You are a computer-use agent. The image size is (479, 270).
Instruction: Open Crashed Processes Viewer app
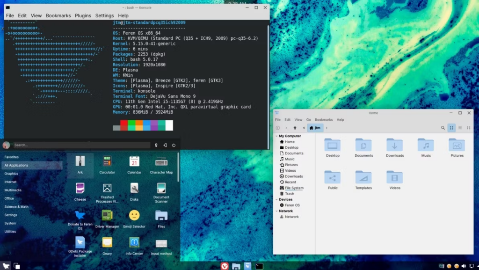click(107, 193)
